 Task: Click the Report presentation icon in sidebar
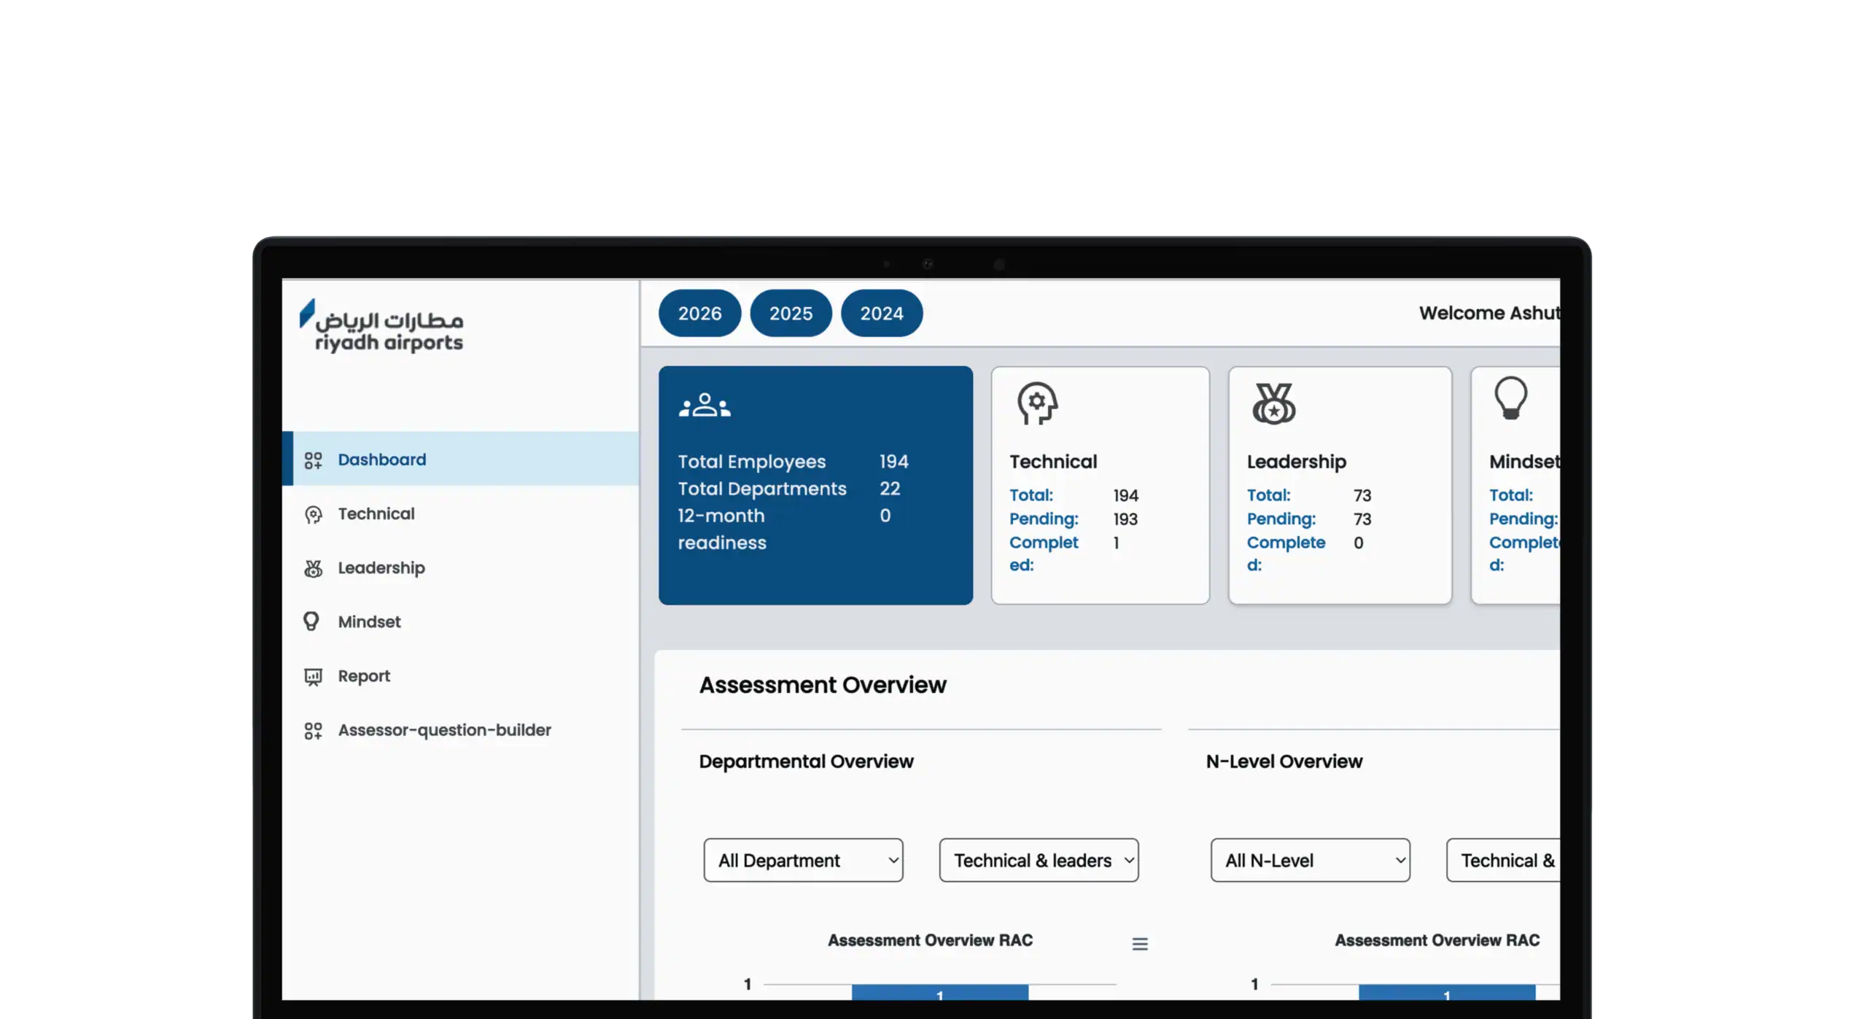[313, 677]
